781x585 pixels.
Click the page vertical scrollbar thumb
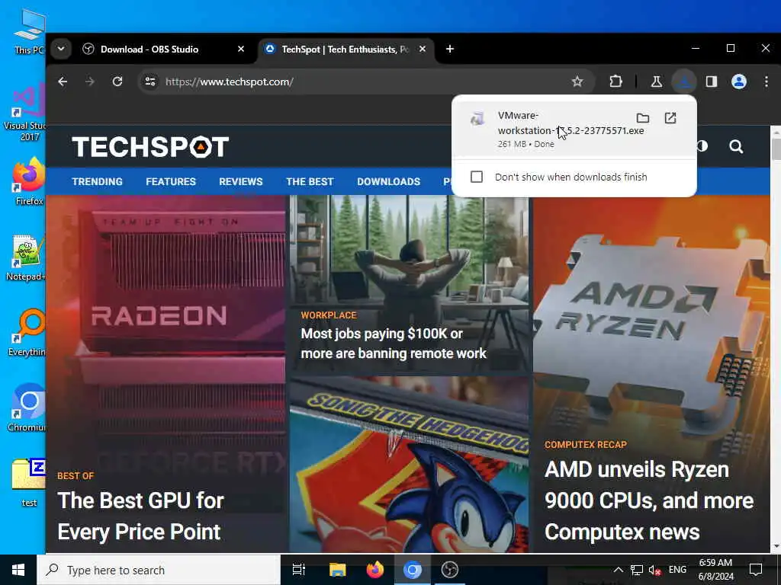coord(776,149)
